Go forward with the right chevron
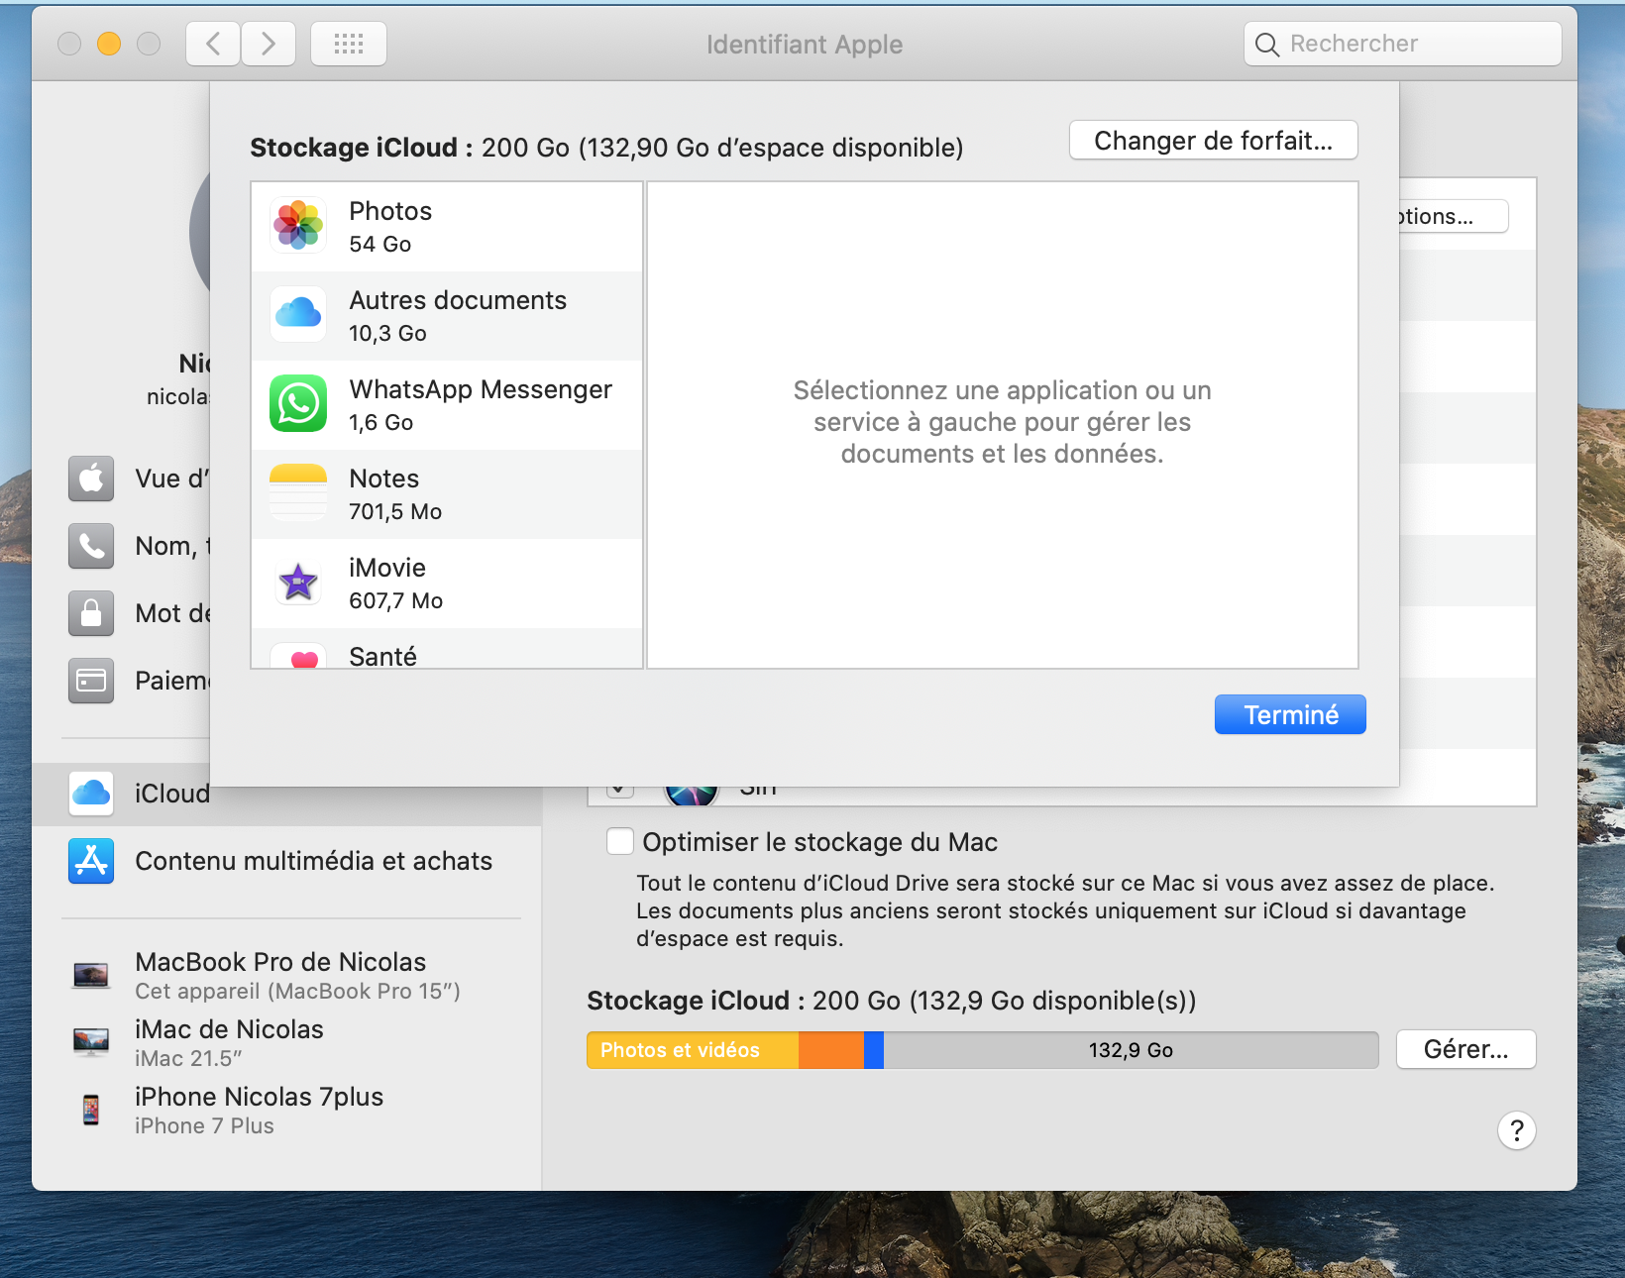Screen dimensions: 1625x1278 269,44
